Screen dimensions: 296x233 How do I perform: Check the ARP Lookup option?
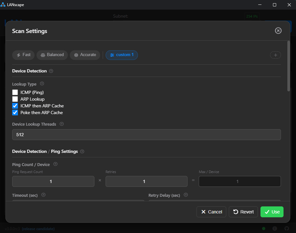click(15, 99)
